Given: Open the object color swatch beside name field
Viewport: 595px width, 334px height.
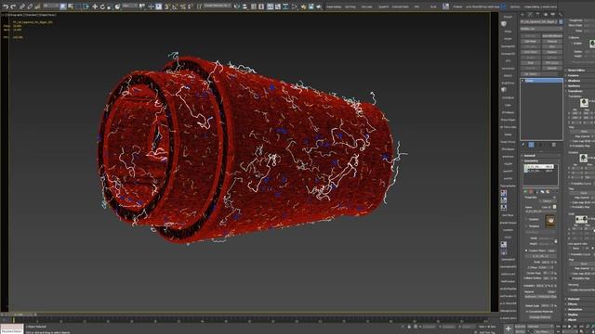Looking at the screenshot, I should click(561, 21).
